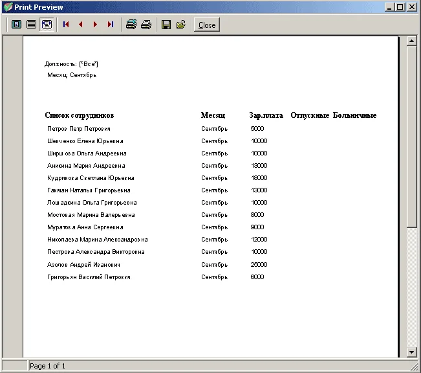421x373 pixels.
Task: Load report with open folder icon
Action: pos(181,25)
